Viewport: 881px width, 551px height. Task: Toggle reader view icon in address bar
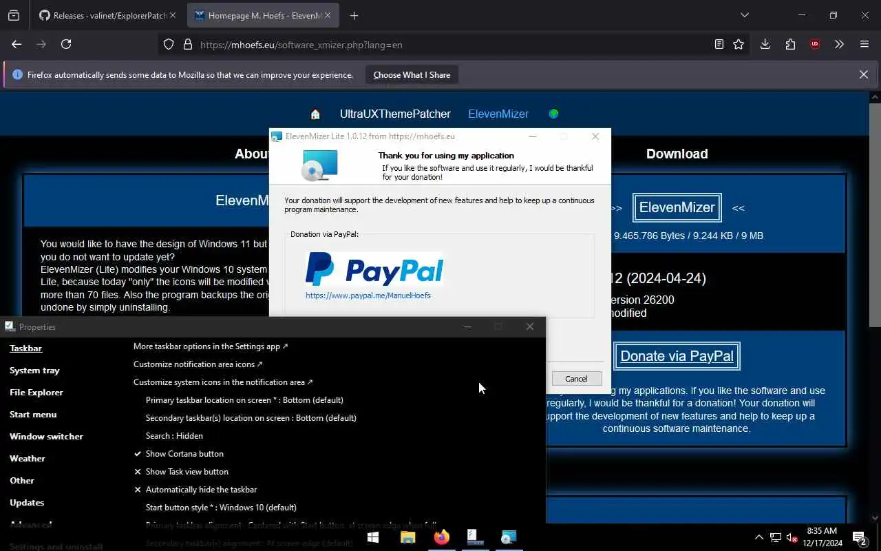719,44
